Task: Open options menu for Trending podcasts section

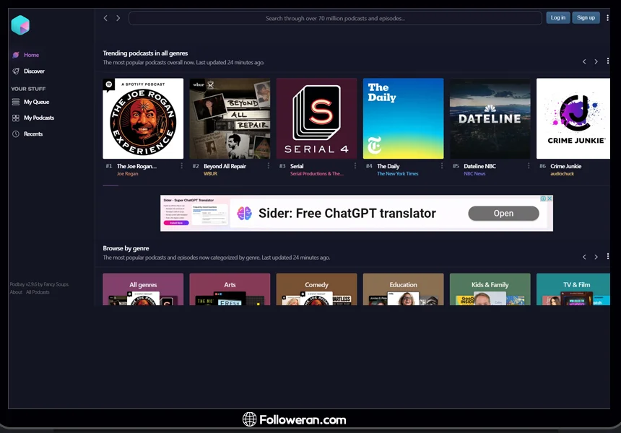Action: click(608, 61)
